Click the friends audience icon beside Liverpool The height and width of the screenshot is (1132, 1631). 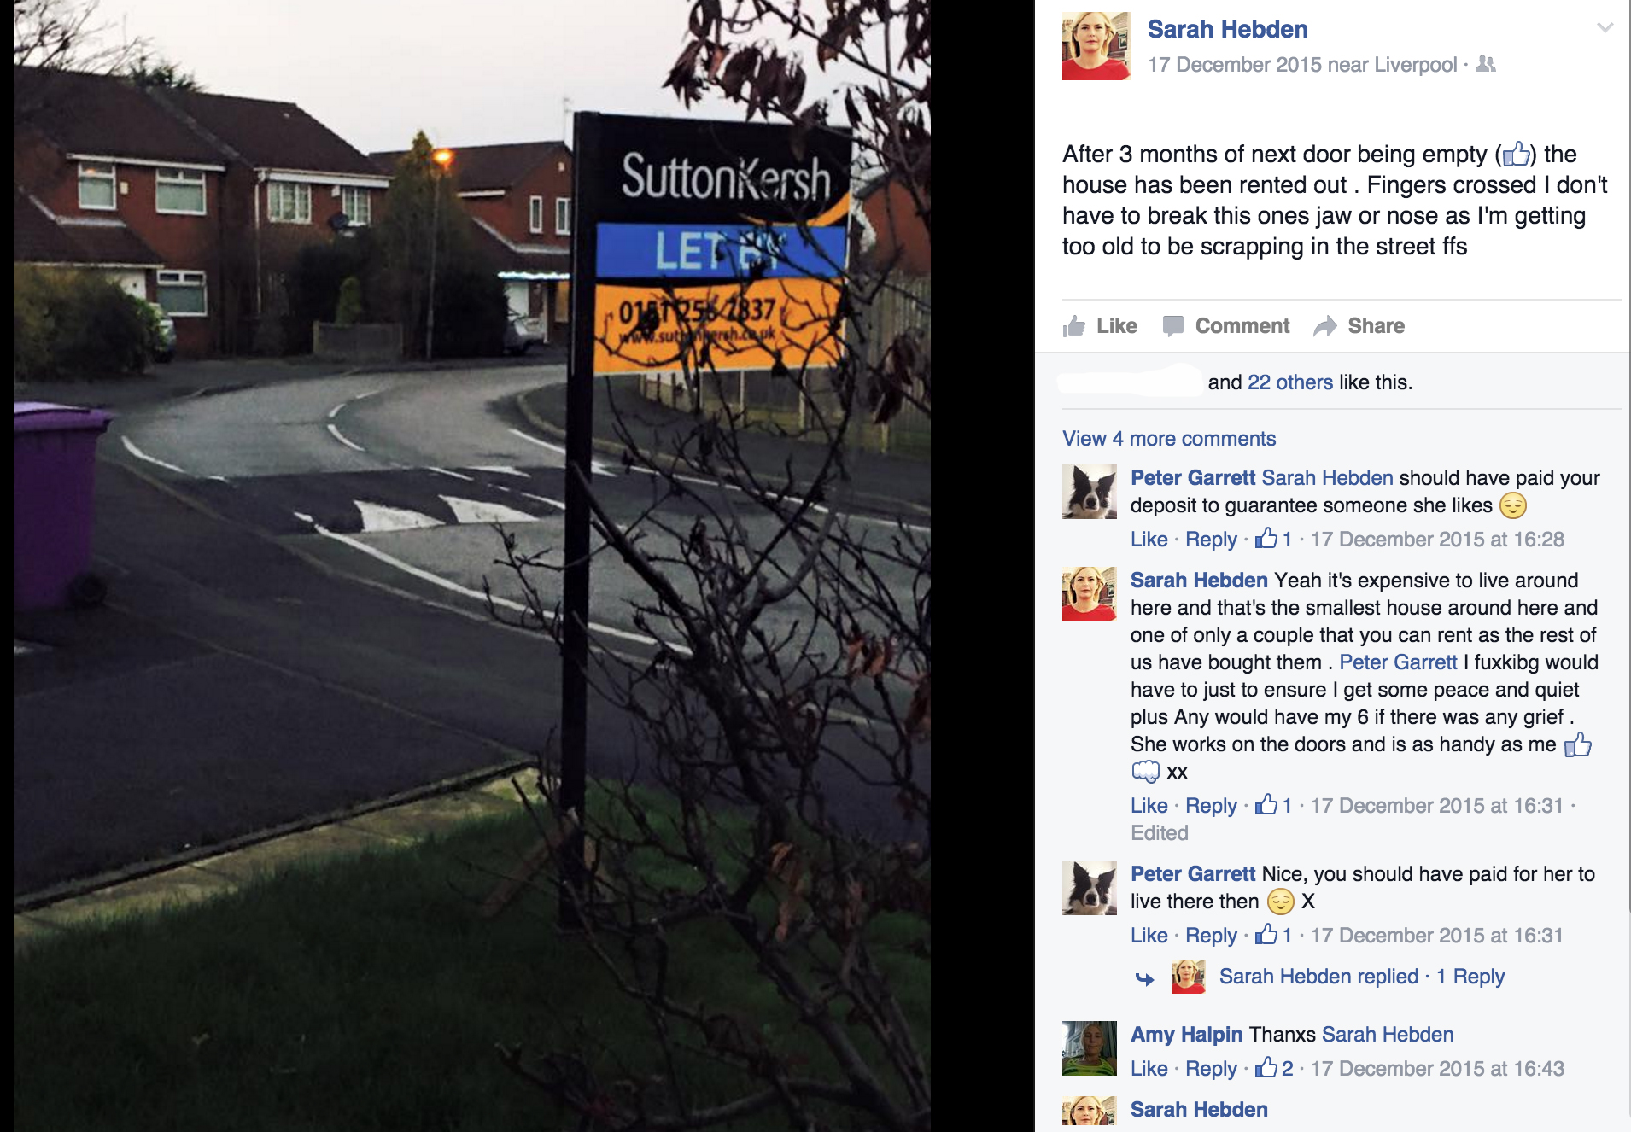click(x=1486, y=64)
